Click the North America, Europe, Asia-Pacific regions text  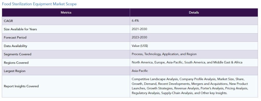(187, 63)
